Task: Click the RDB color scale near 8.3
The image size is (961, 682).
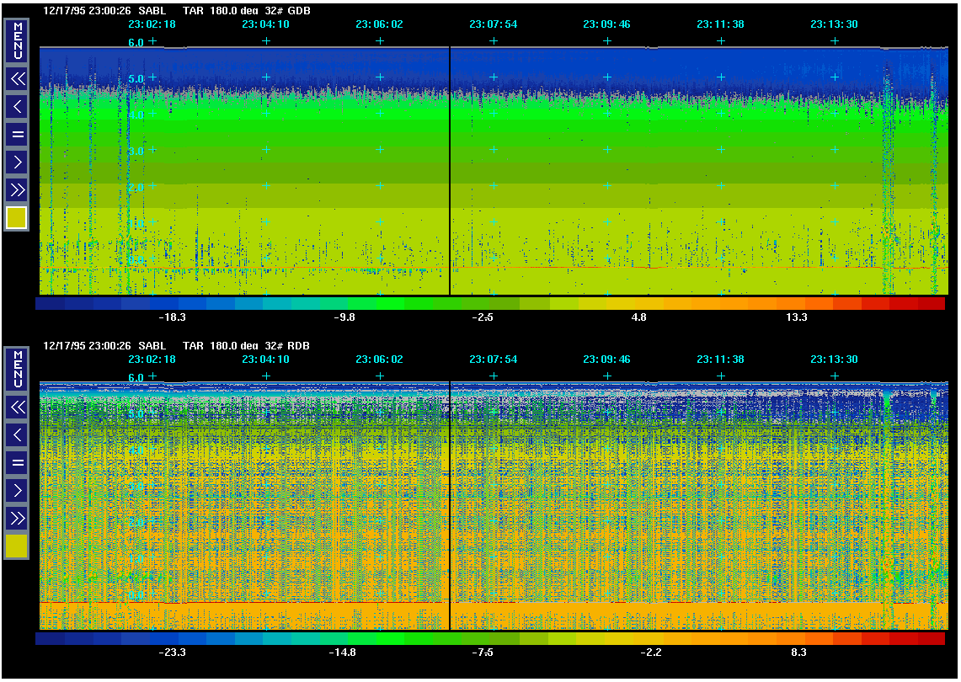Action: pyautogui.click(x=798, y=638)
